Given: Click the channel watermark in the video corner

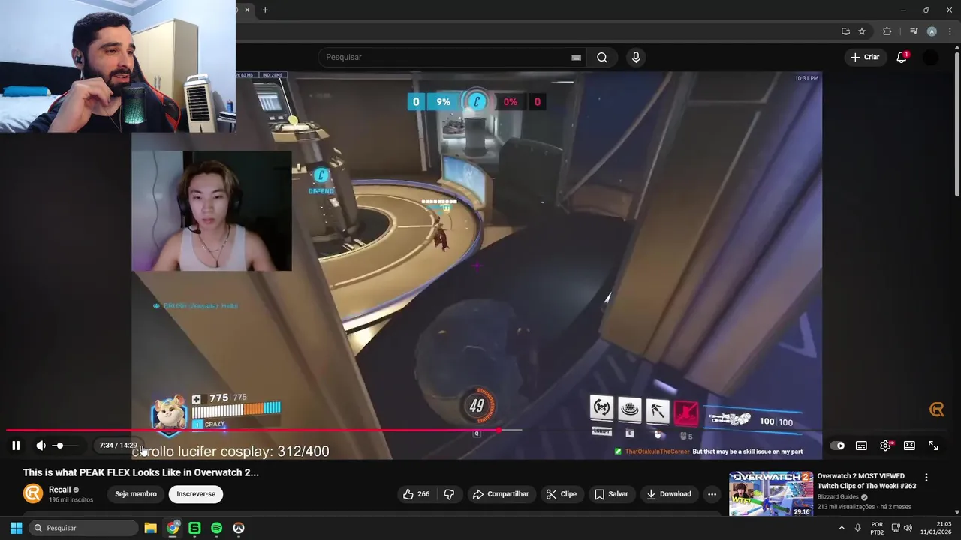Looking at the screenshot, I should tap(936, 409).
